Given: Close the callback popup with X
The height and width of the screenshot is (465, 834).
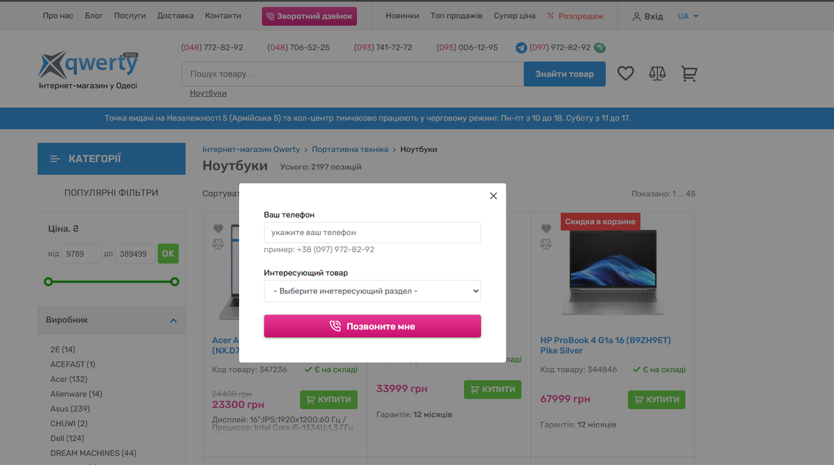Looking at the screenshot, I should pyautogui.click(x=493, y=196).
